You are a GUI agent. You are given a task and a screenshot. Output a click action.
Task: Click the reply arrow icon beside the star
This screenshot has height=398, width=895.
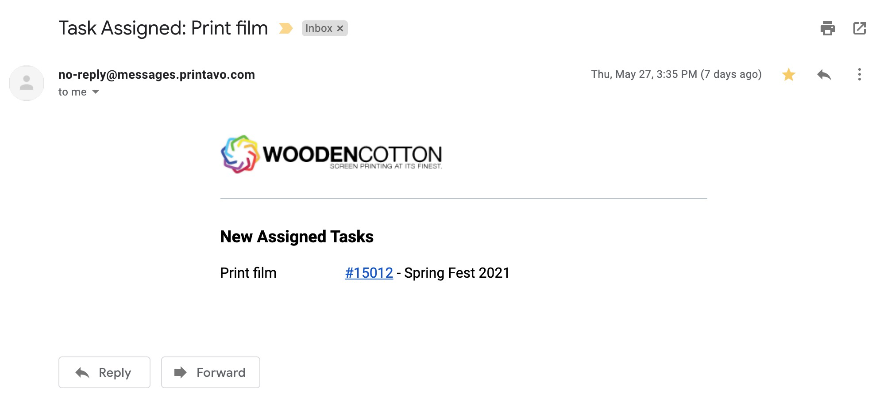[824, 74]
